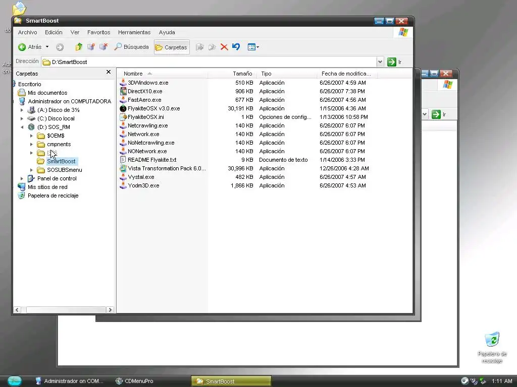The image size is (517, 387).
Task: Open the Views dropdown button
Action: pyautogui.click(x=253, y=47)
